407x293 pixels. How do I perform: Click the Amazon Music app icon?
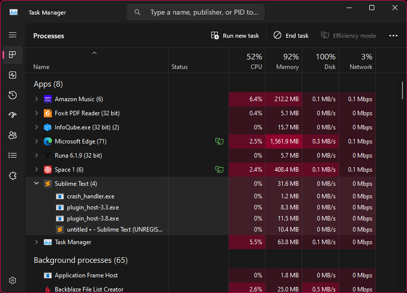click(48, 99)
